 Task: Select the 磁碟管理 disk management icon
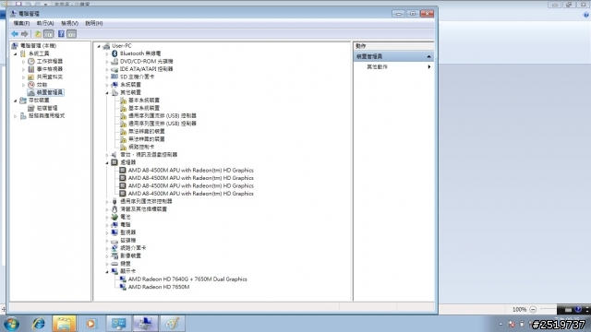click(31, 108)
